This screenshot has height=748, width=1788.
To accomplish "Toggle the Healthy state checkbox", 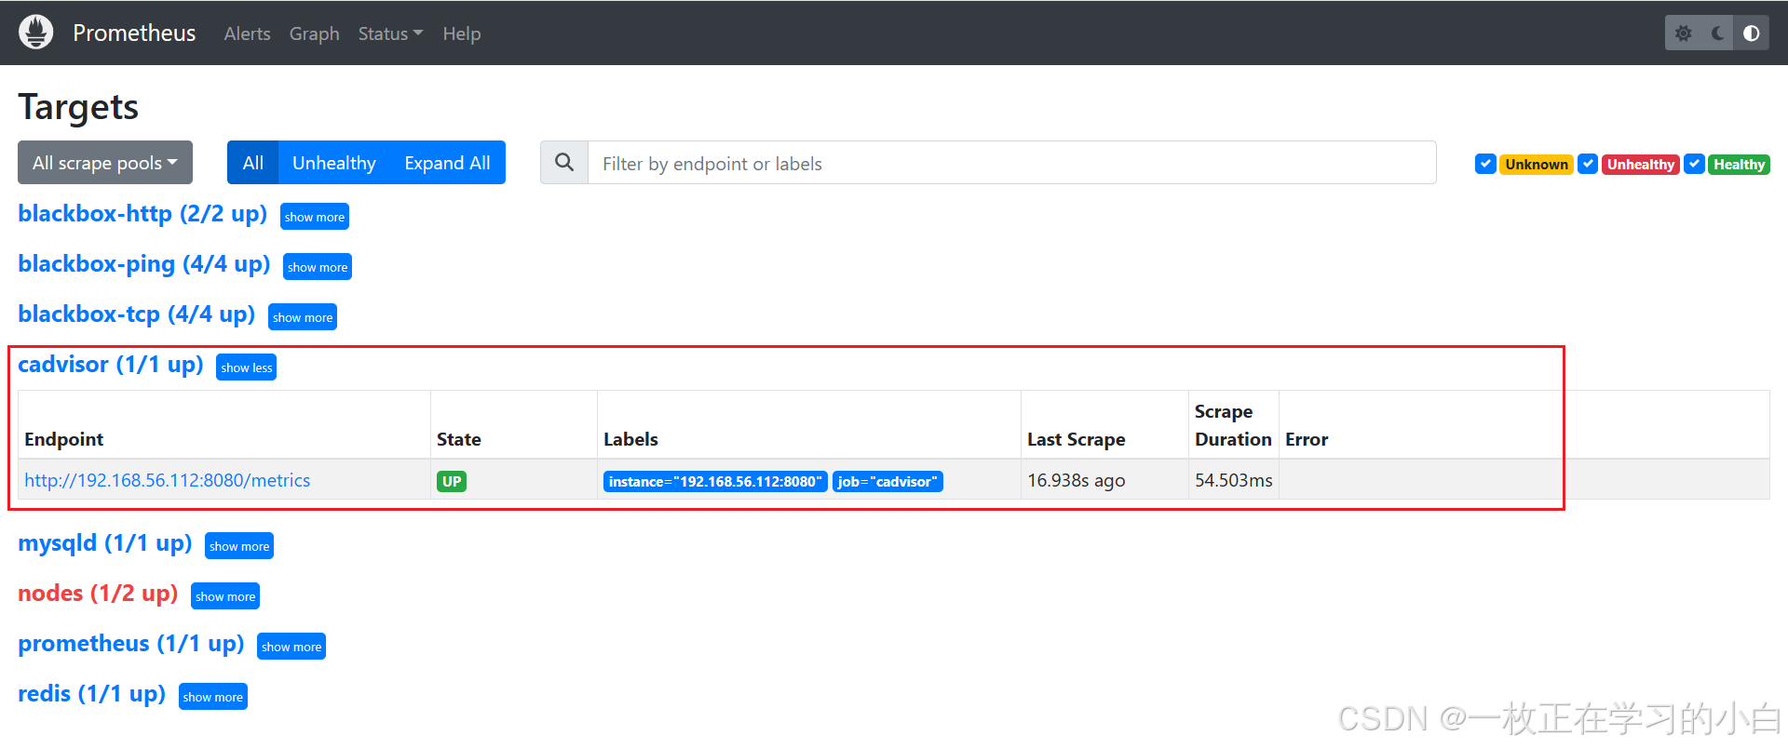I will click(1694, 164).
